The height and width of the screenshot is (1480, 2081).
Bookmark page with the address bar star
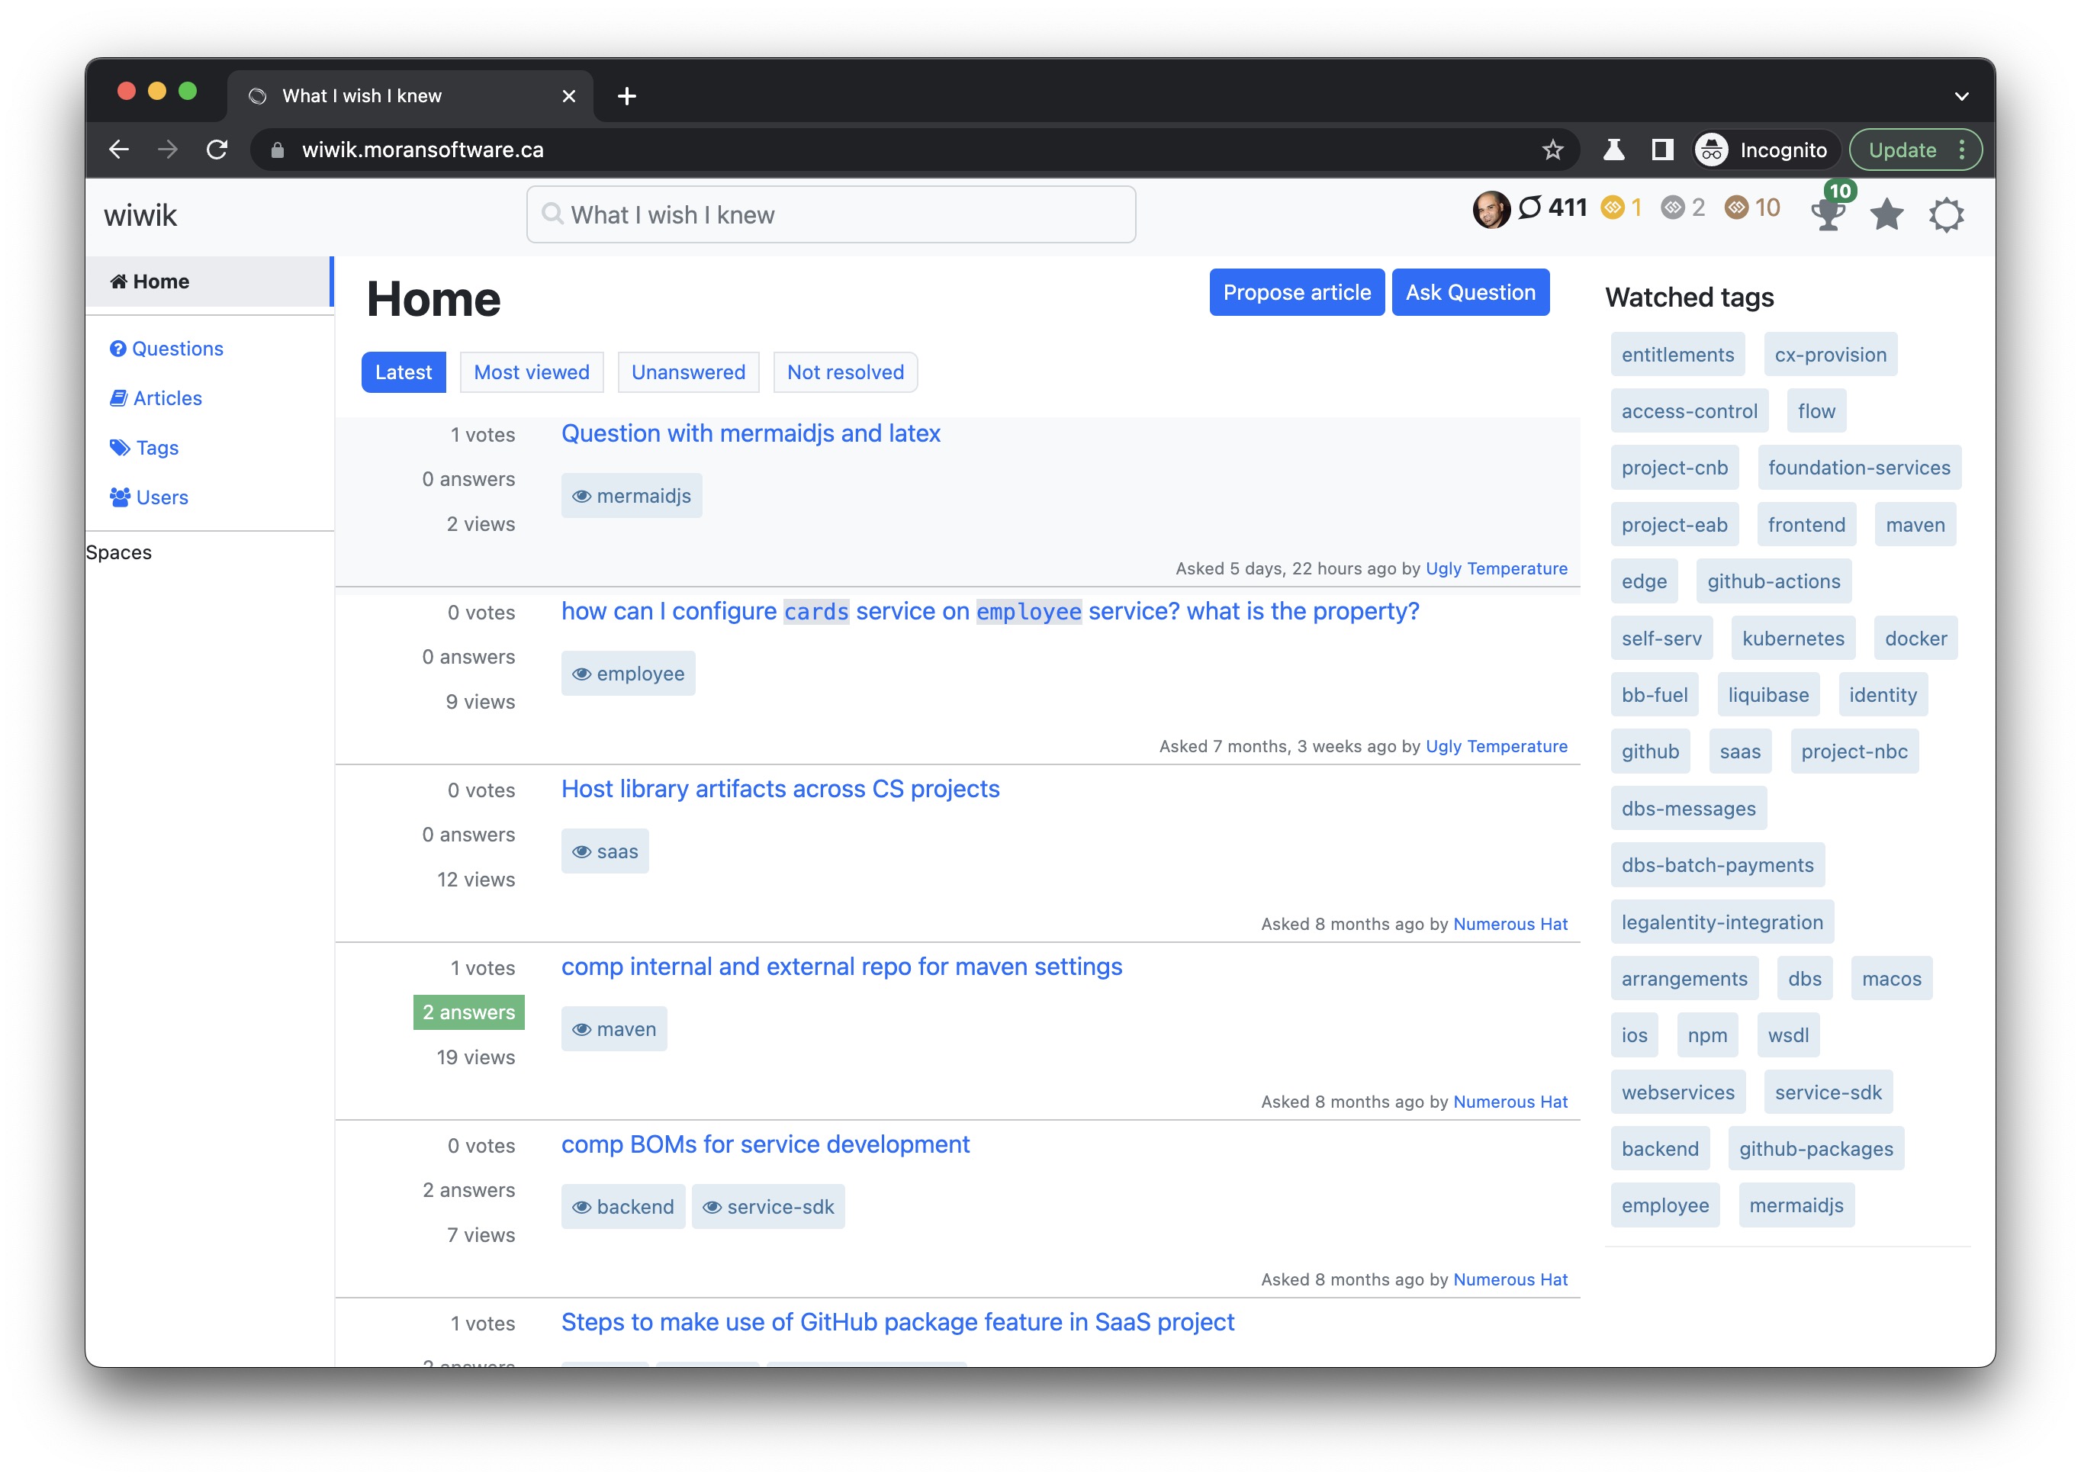tap(1552, 150)
